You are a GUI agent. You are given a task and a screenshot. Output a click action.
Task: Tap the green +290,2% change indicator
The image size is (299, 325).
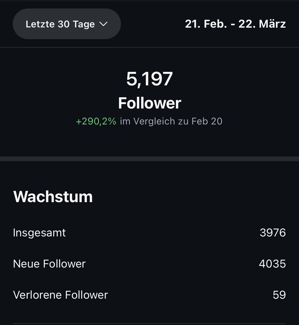pyautogui.click(x=96, y=121)
